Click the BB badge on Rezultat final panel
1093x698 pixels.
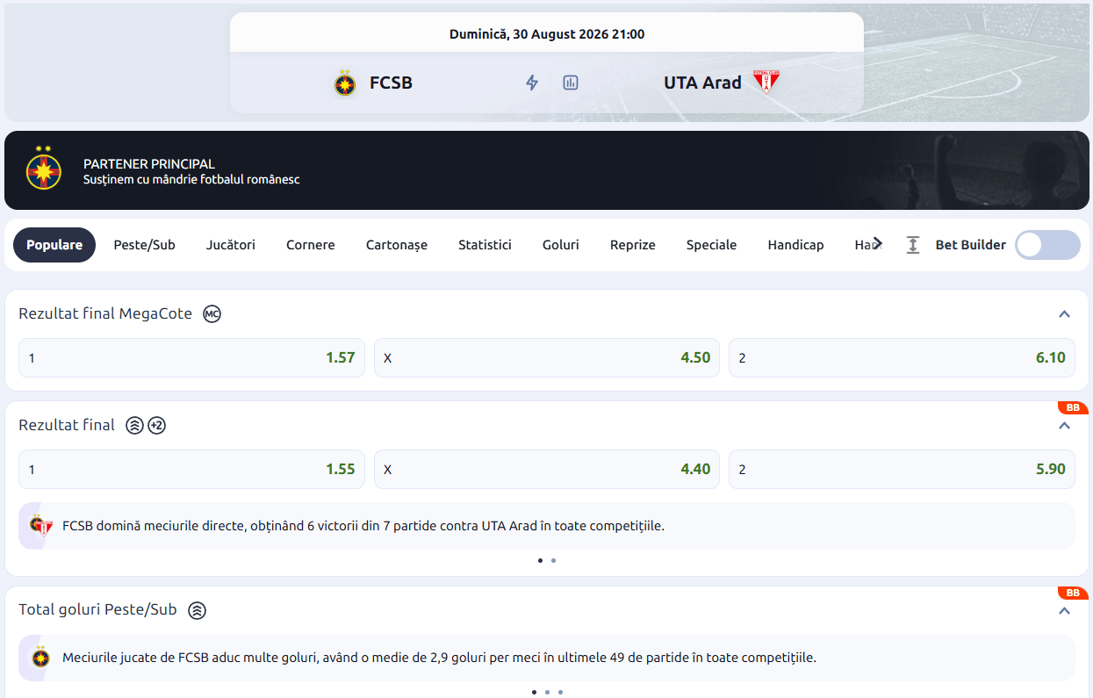tap(1073, 407)
